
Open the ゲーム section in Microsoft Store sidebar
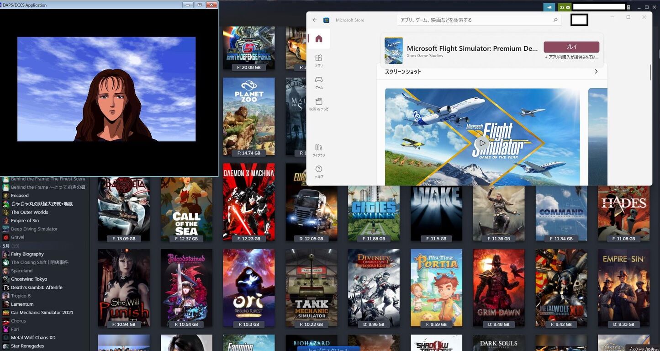pos(319,82)
